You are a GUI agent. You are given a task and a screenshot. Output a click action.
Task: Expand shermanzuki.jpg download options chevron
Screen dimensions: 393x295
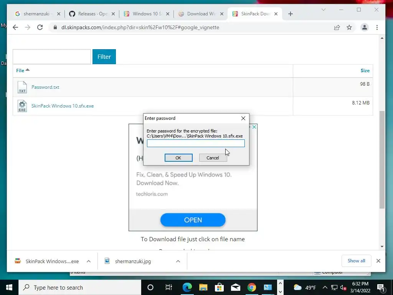(178, 261)
